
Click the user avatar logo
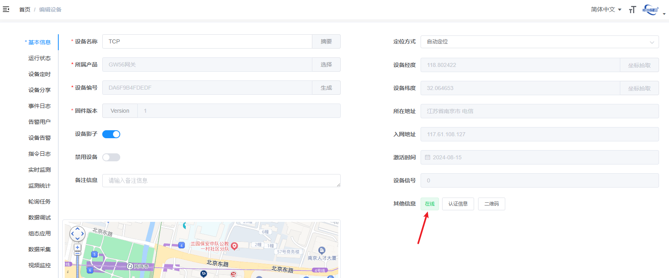point(651,10)
